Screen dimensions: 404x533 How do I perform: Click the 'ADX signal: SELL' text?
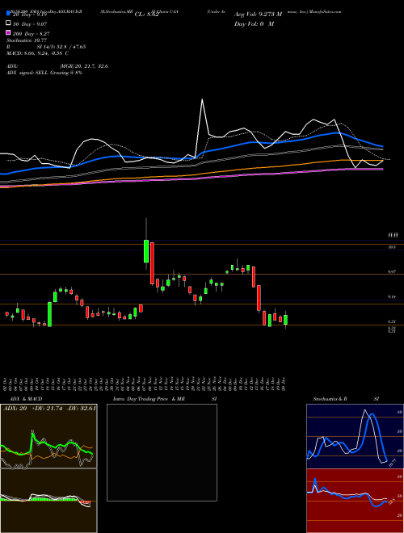tap(27, 73)
